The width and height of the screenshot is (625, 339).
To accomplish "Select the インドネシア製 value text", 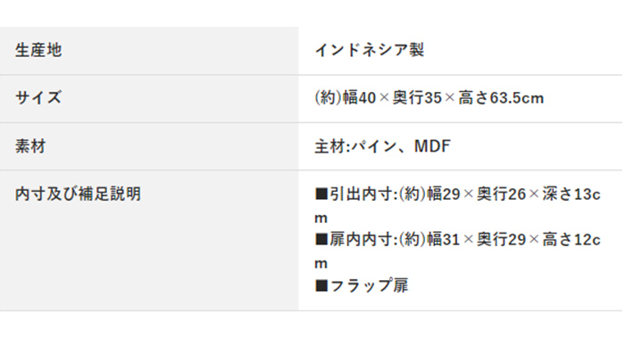I will pos(370,50).
